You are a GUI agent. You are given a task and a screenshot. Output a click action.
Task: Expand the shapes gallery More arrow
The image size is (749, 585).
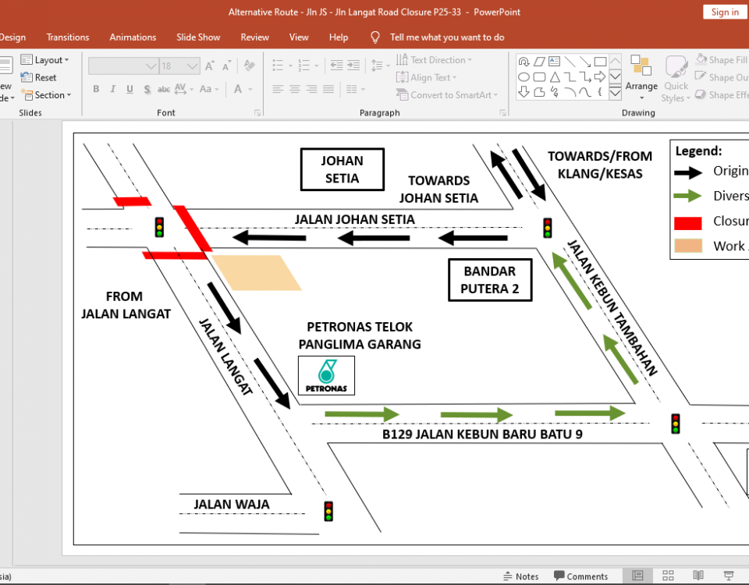[x=615, y=93]
